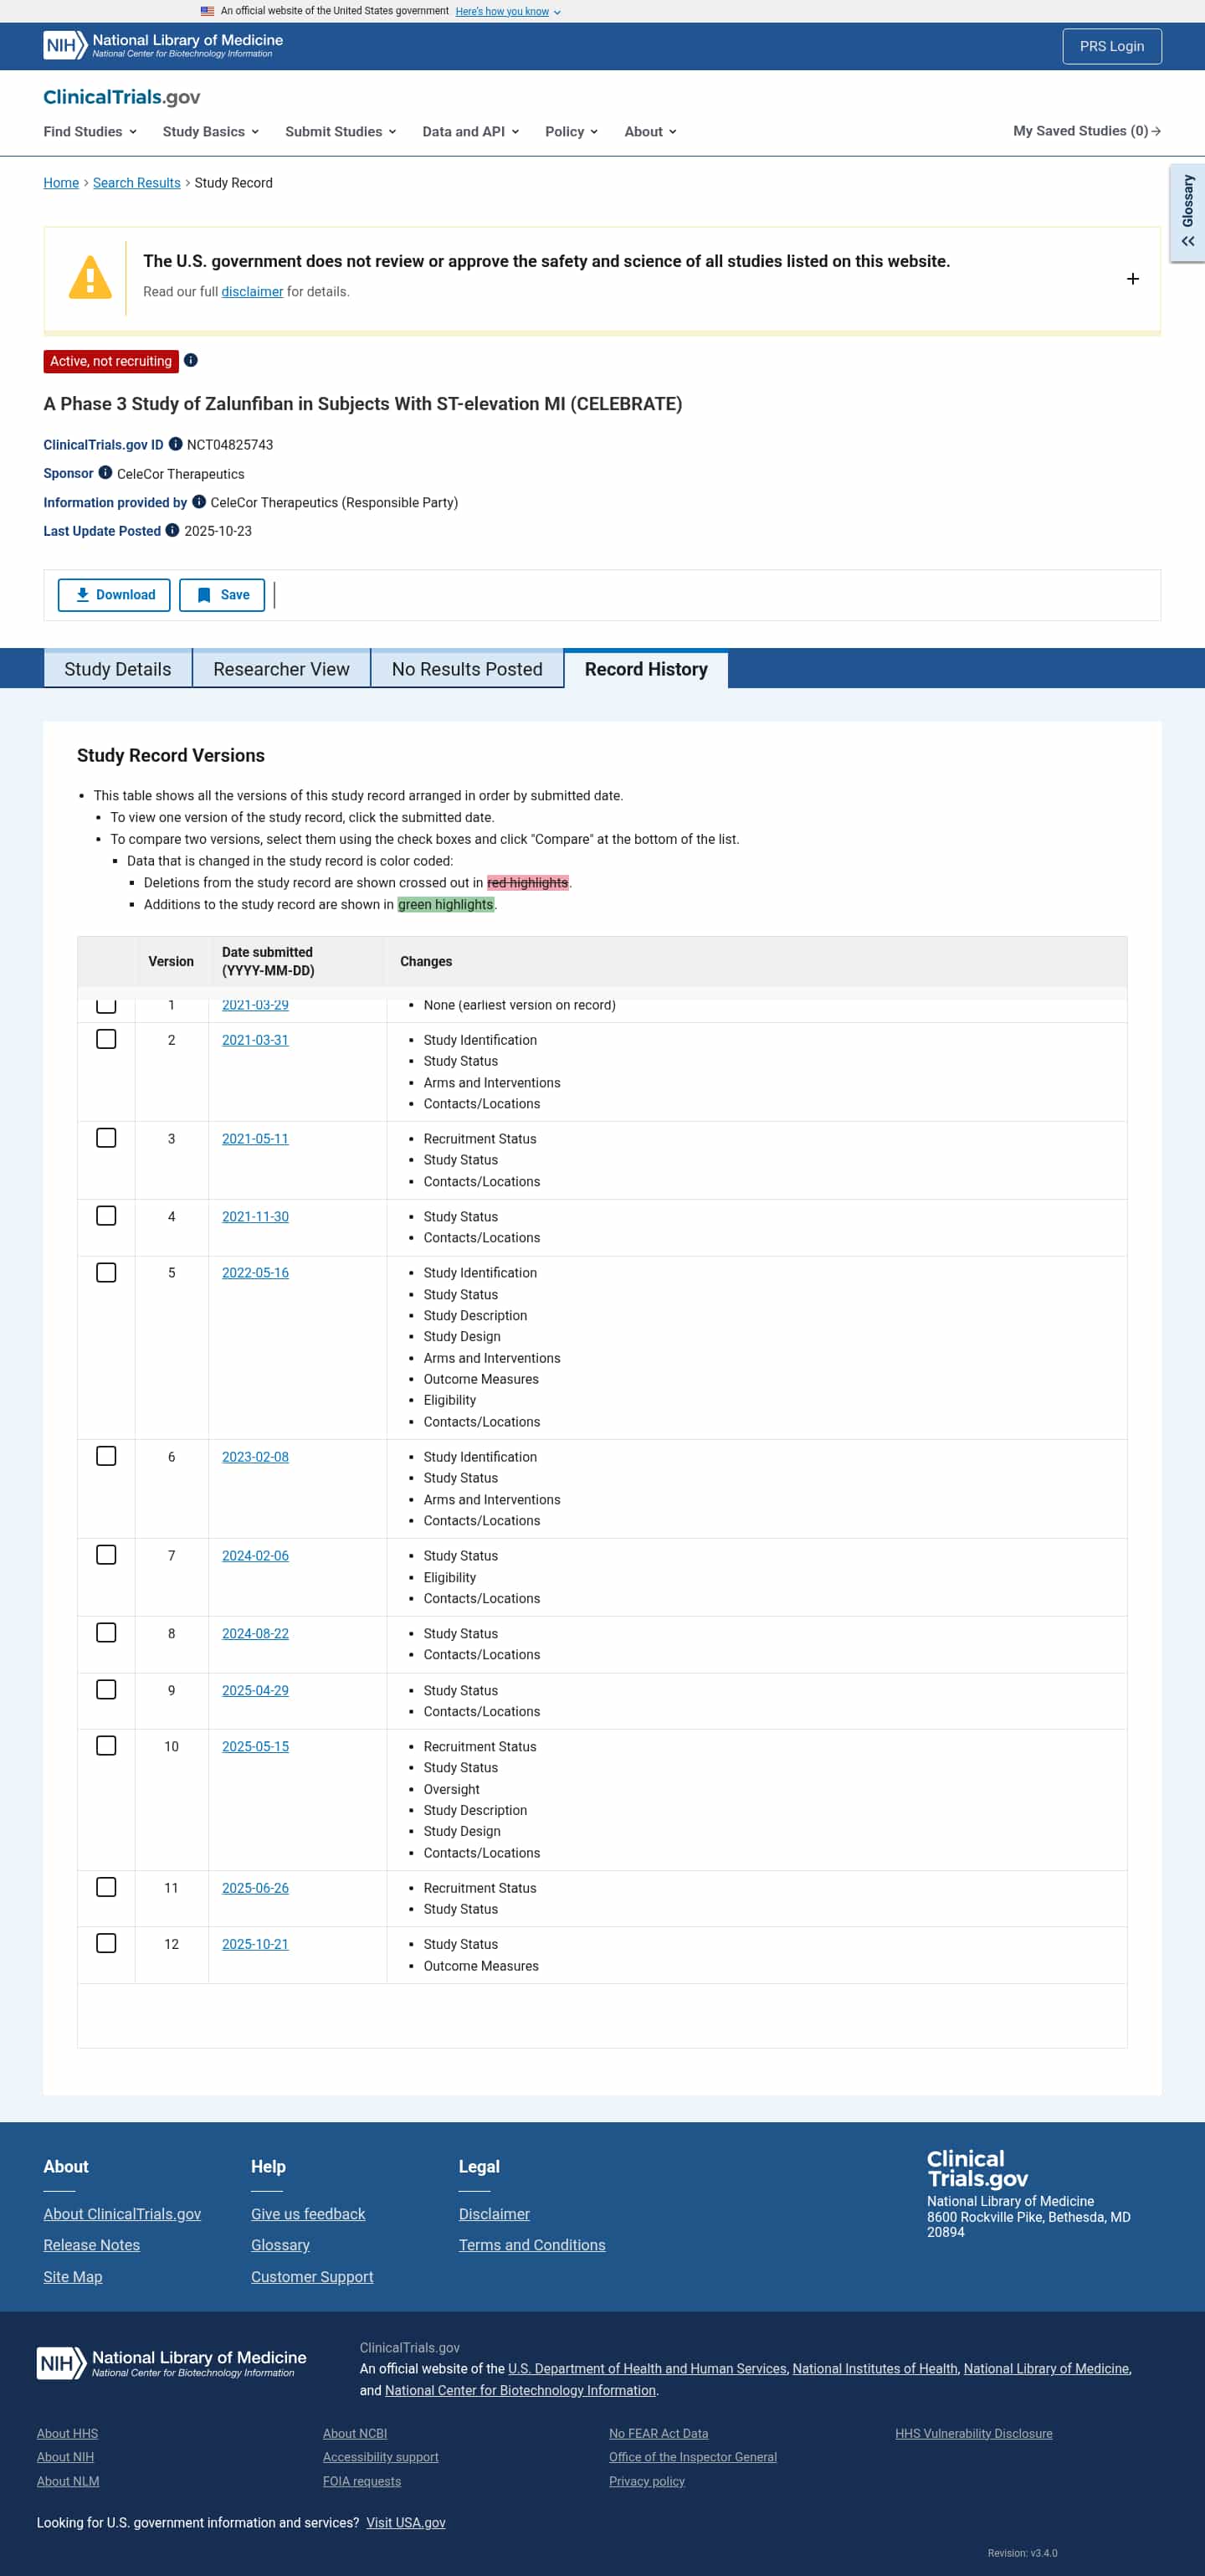Open the version submitted on 2021-03-29
Image resolution: width=1205 pixels, height=2576 pixels.
[x=254, y=1005]
